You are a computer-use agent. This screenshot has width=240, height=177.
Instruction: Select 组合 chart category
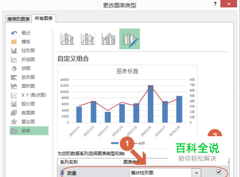click(29, 130)
